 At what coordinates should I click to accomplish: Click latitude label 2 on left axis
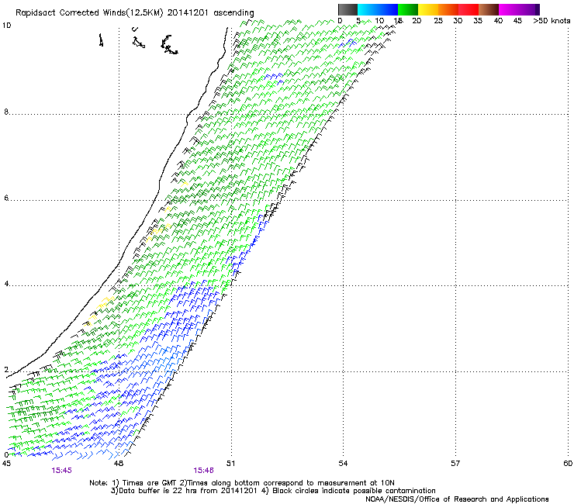[6, 369]
